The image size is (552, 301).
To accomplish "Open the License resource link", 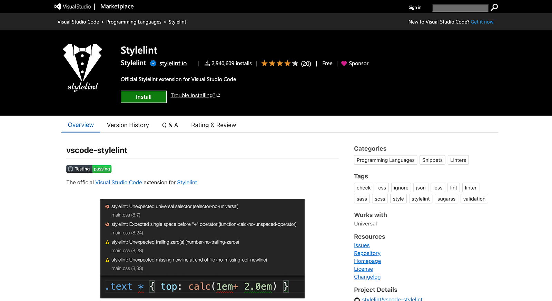I will [x=364, y=269].
